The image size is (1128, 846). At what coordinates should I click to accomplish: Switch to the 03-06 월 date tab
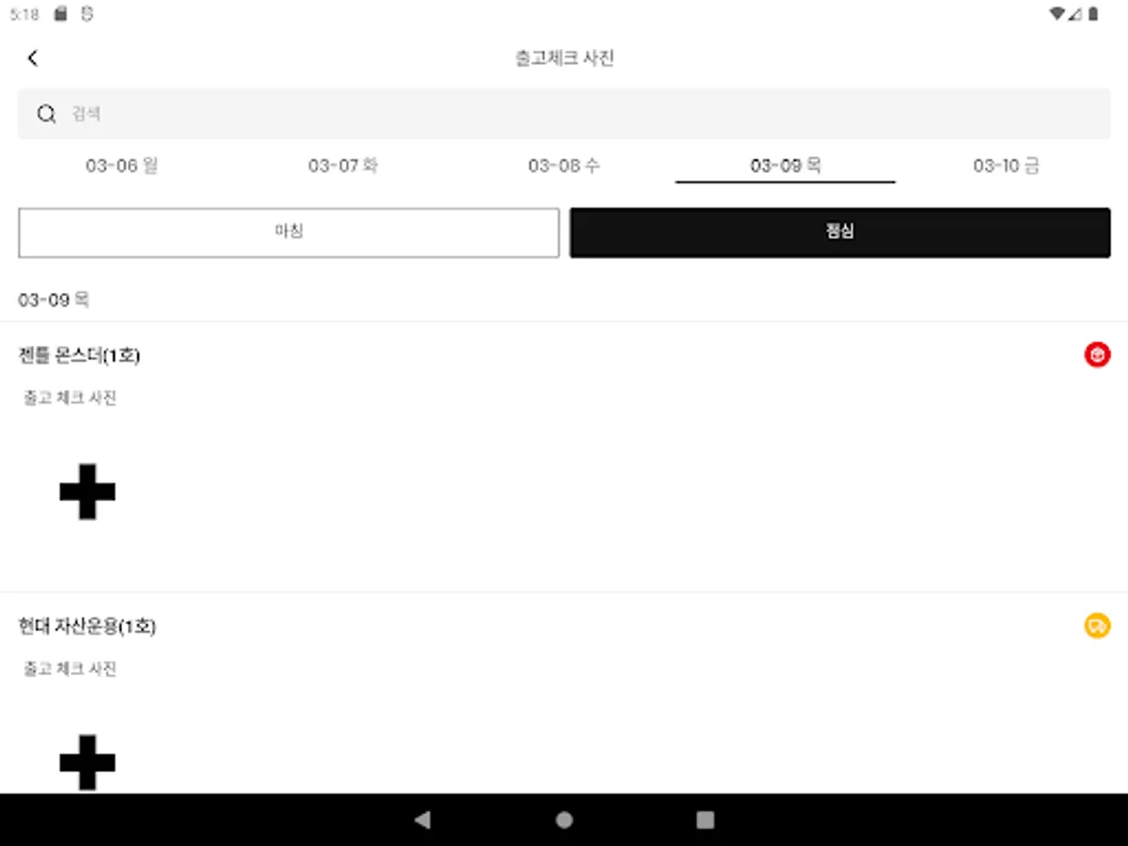(x=122, y=166)
